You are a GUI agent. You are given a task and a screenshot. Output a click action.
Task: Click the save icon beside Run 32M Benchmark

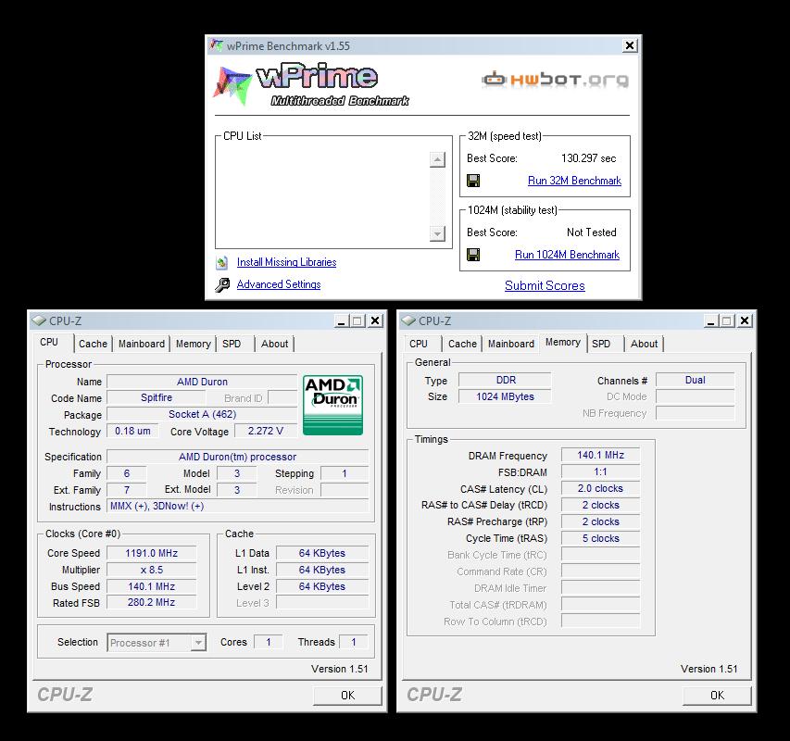click(x=473, y=181)
